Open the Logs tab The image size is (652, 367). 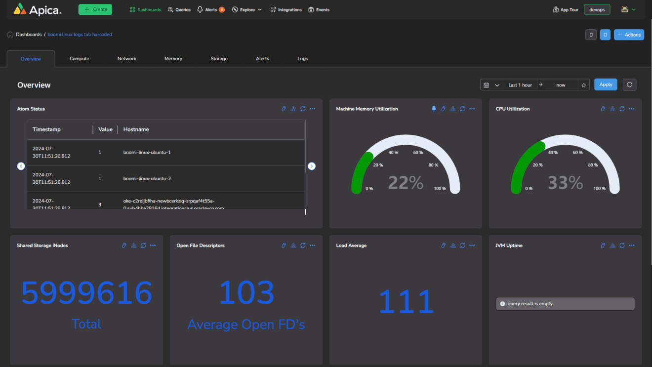point(302,58)
